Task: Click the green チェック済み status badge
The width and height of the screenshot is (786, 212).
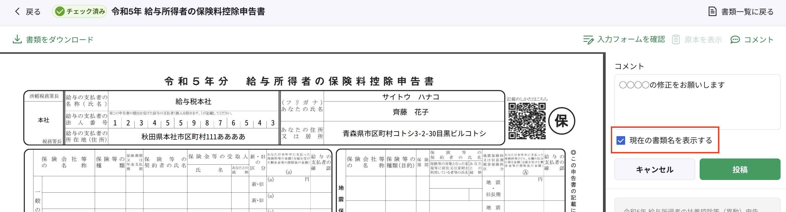Action: (x=79, y=12)
